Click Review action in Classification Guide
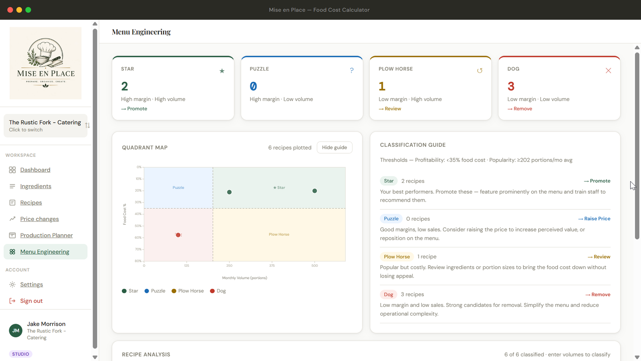Screen dimensions: 641x361 coord(599,257)
